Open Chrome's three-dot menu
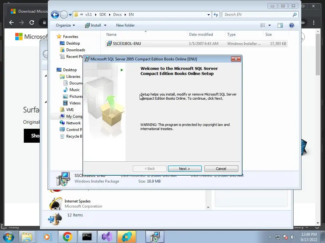 pos(314,22)
